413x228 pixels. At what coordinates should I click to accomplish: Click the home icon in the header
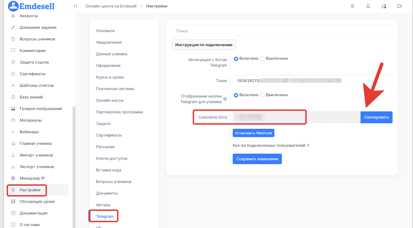point(384,6)
